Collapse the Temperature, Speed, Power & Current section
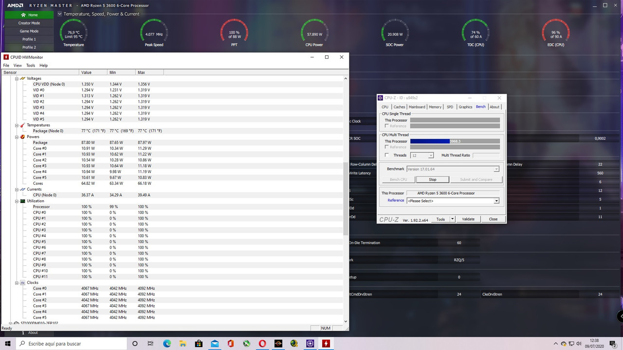623x350 pixels. point(60,14)
